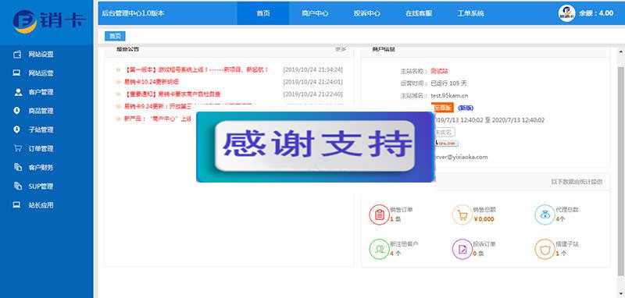Click the 客户管理 person icon in sidebar
The width and height of the screenshot is (625, 298).
pos(18,92)
